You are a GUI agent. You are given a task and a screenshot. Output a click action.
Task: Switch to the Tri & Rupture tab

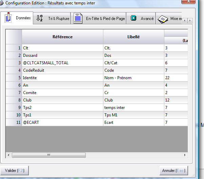[58, 19]
